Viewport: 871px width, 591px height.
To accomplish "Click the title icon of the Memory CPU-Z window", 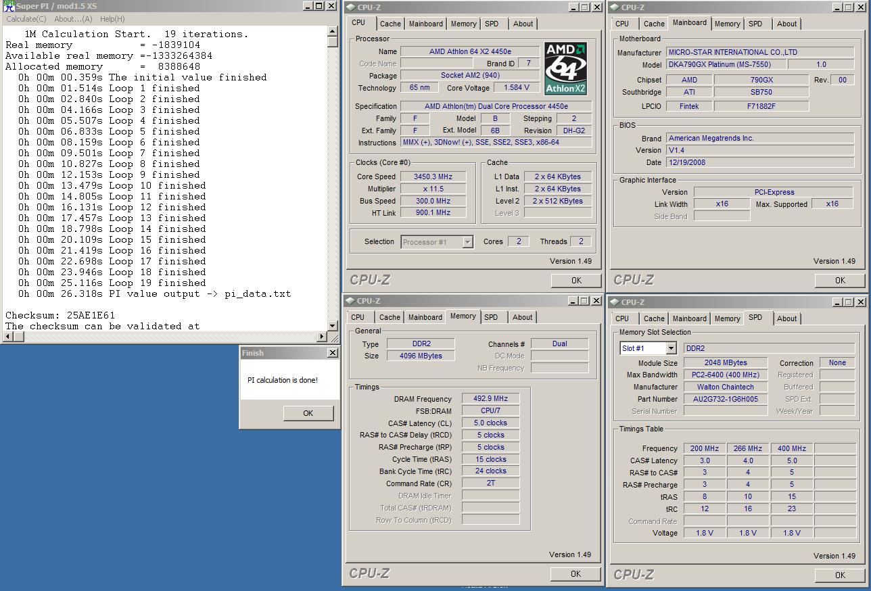I will pyautogui.click(x=350, y=300).
